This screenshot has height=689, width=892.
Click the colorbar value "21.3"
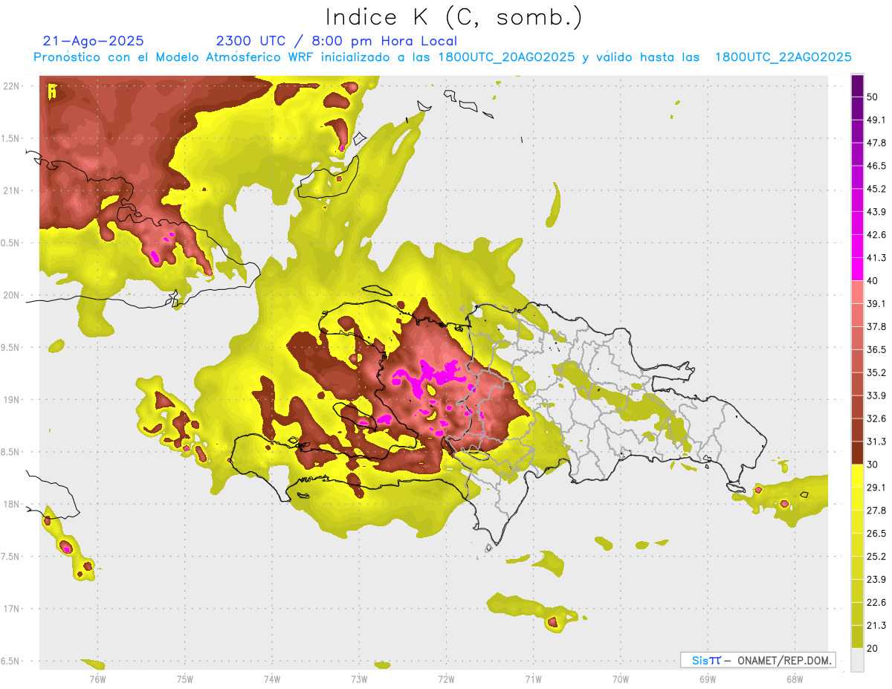click(876, 625)
